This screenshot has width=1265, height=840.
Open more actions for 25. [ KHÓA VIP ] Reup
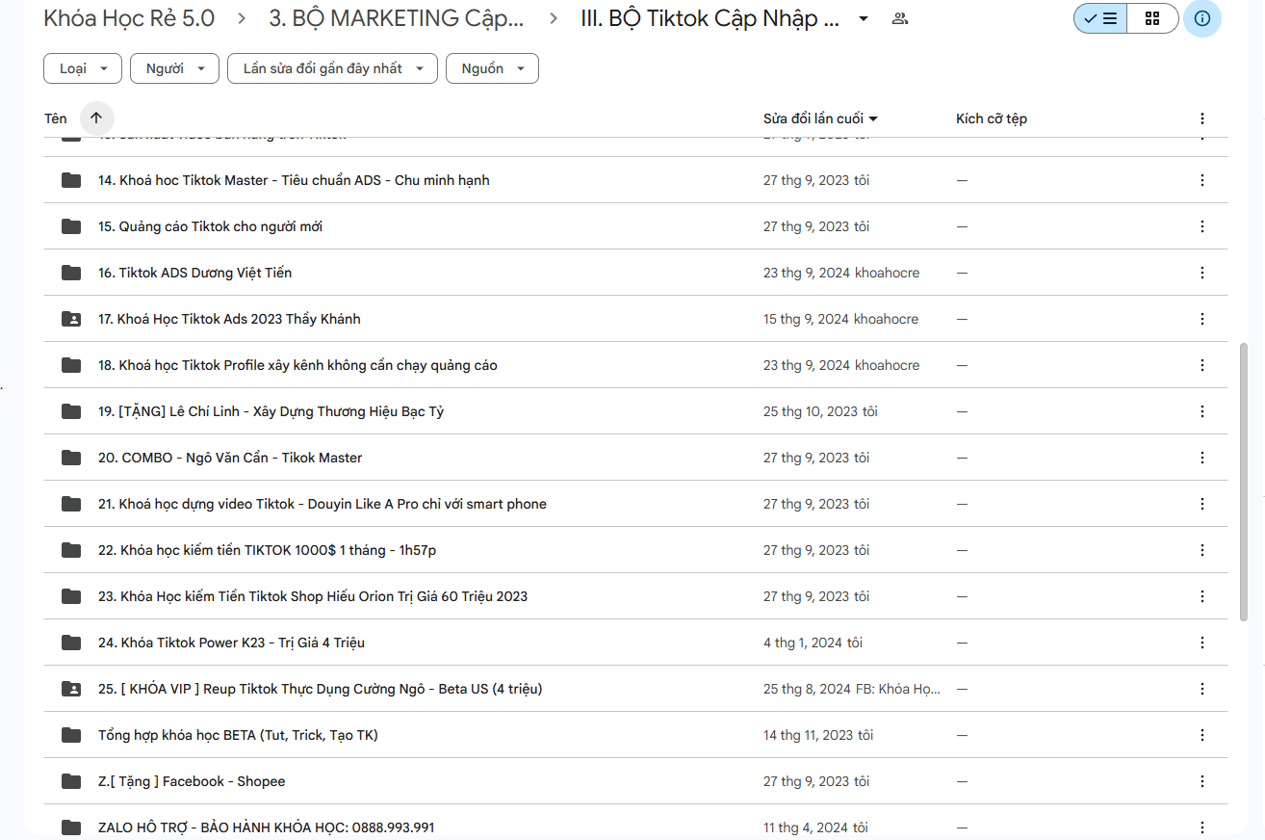(x=1202, y=689)
